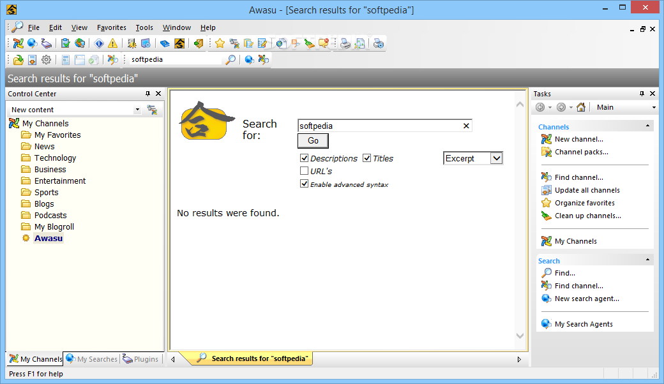Click the monitor with gear toolbar icon

(x=146, y=43)
